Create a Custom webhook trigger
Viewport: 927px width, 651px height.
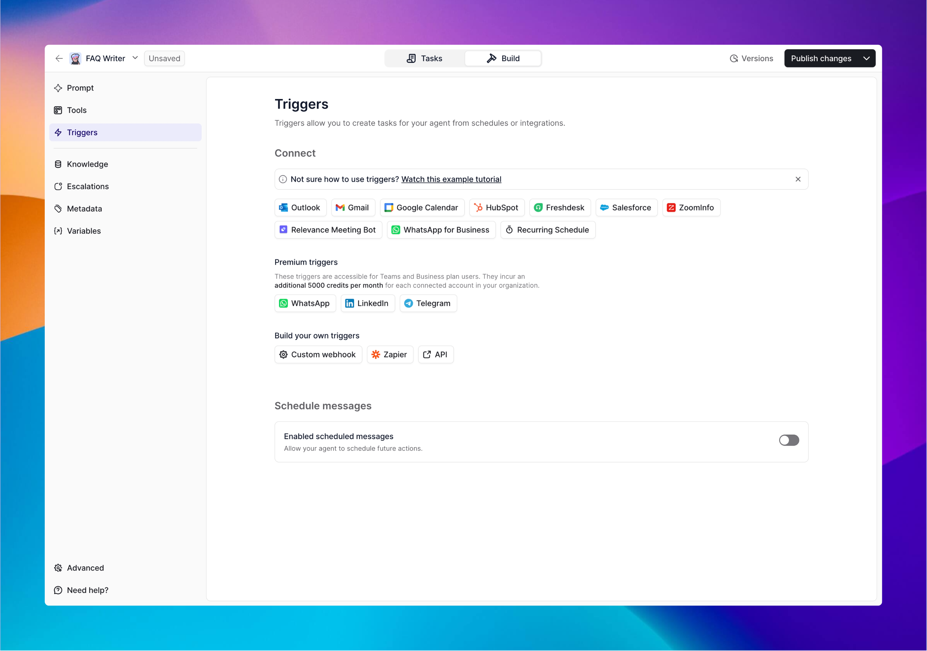318,355
